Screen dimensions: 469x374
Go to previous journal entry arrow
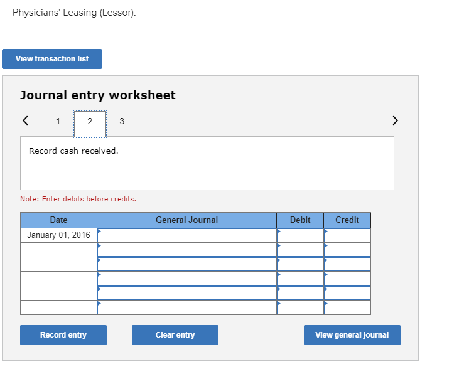pos(25,120)
